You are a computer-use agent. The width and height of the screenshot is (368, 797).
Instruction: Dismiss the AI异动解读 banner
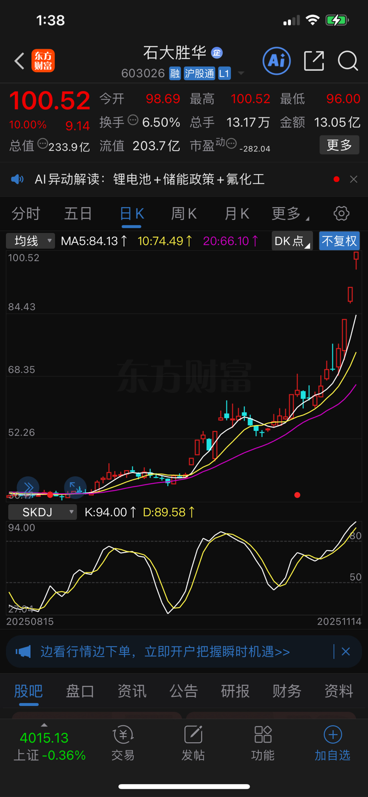[x=354, y=179]
